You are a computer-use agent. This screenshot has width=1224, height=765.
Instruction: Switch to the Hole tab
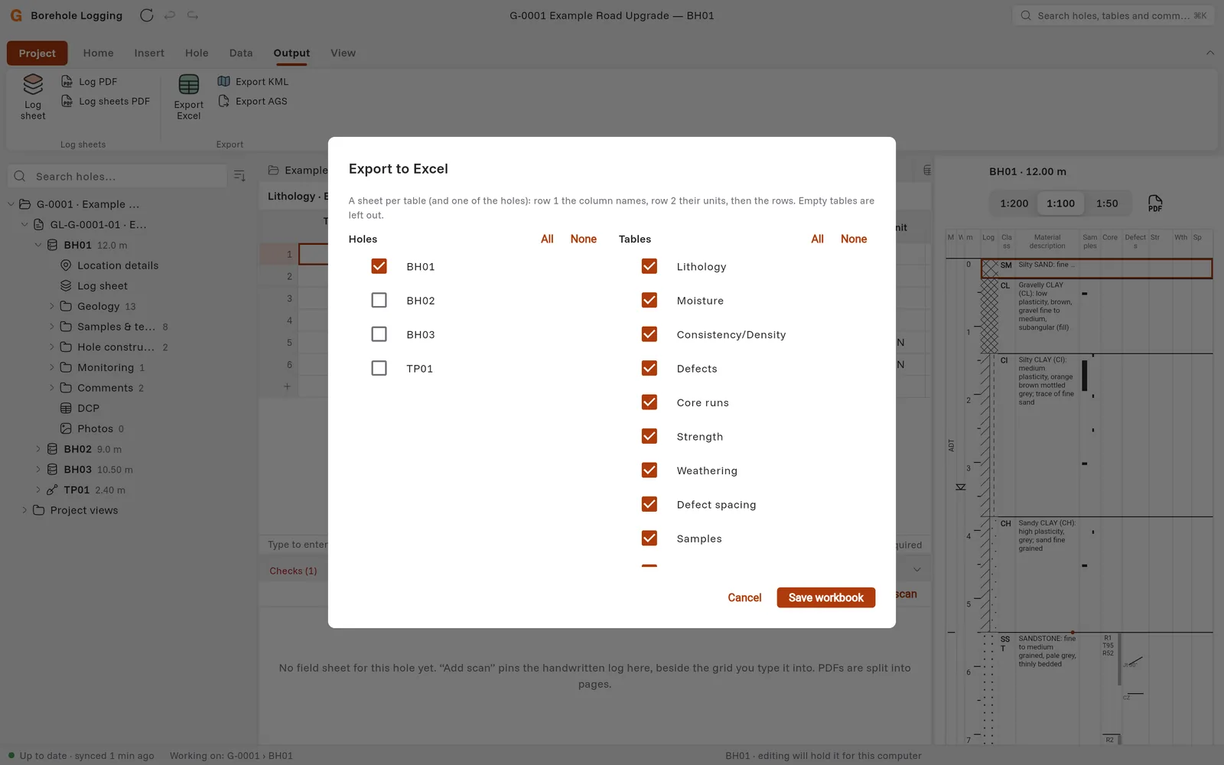click(197, 53)
